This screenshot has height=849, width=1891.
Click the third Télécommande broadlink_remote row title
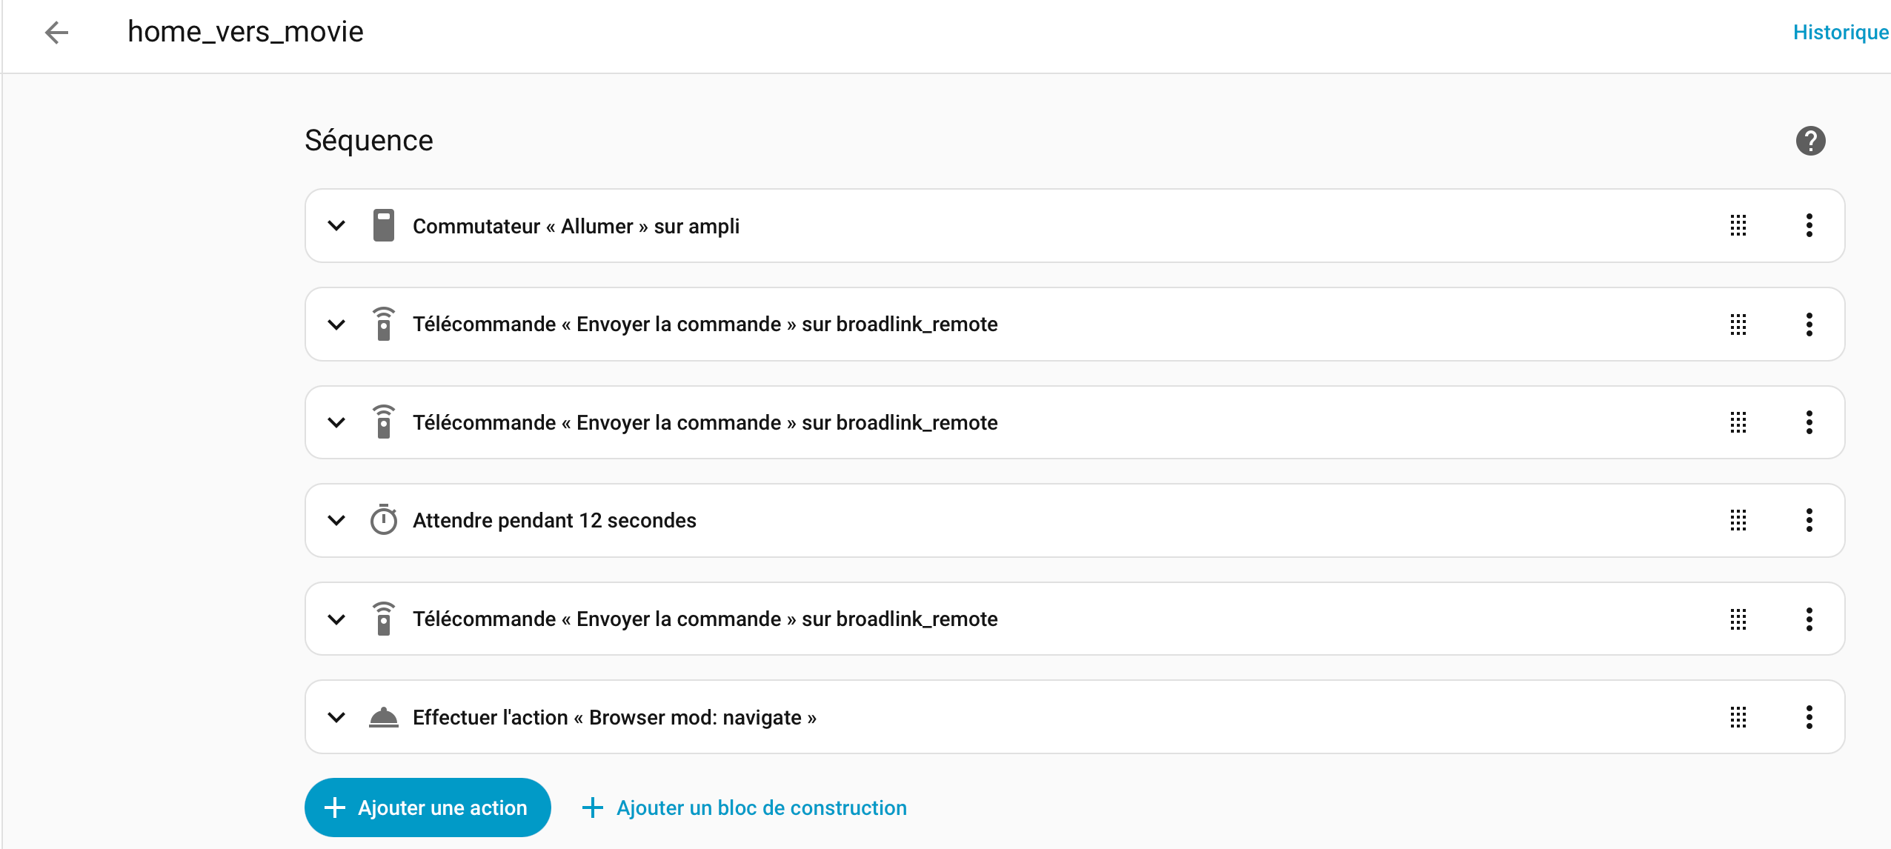pos(705,619)
